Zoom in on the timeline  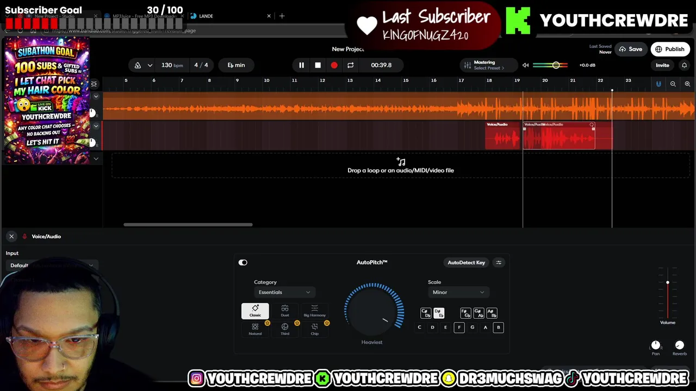click(x=687, y=84)
